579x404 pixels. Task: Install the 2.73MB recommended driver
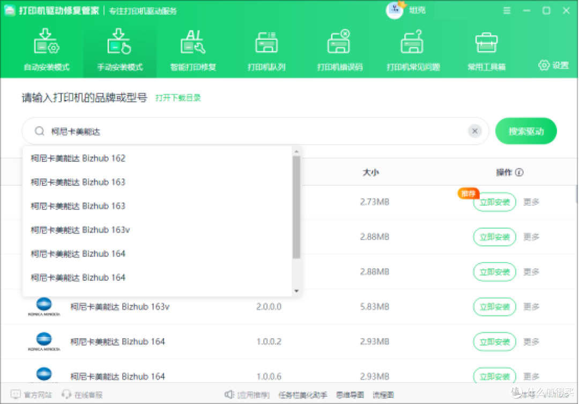pos(494,202)
